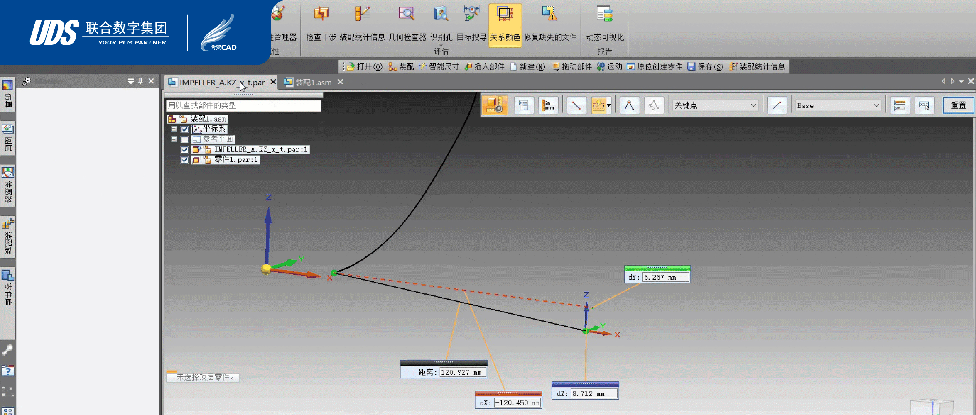Screen dimensions: 976x415
Task: Toggle the 坐标系 visibility checkbox
Action: tap(185, 129)
